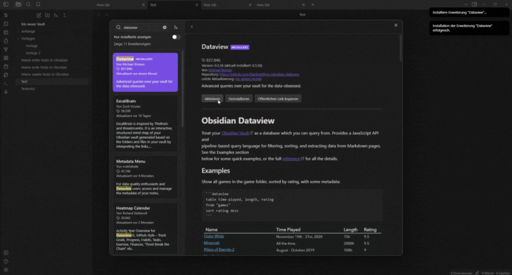Select the Dataview plugin card
The height and width of the screenshot is (275, 512).
tap(145, 72)
